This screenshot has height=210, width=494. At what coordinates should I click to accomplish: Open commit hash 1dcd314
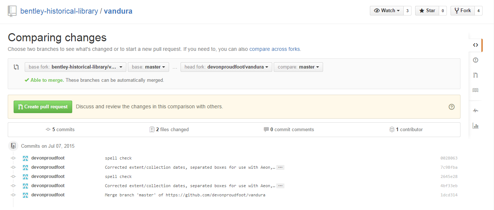[449, 195]
